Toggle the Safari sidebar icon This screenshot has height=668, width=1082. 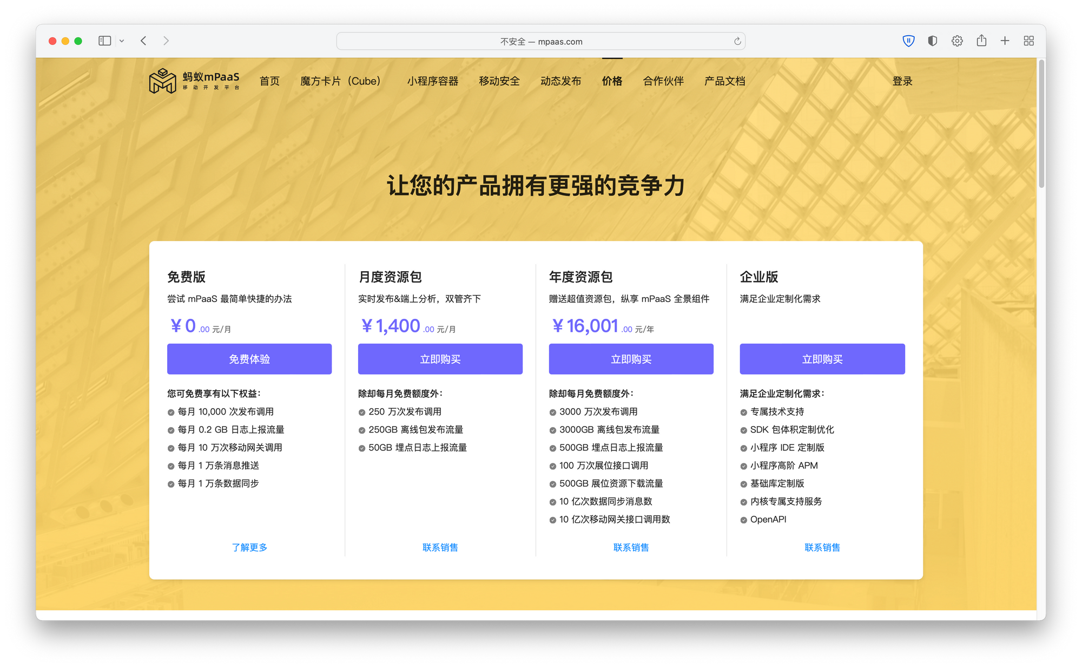[104, 41]
